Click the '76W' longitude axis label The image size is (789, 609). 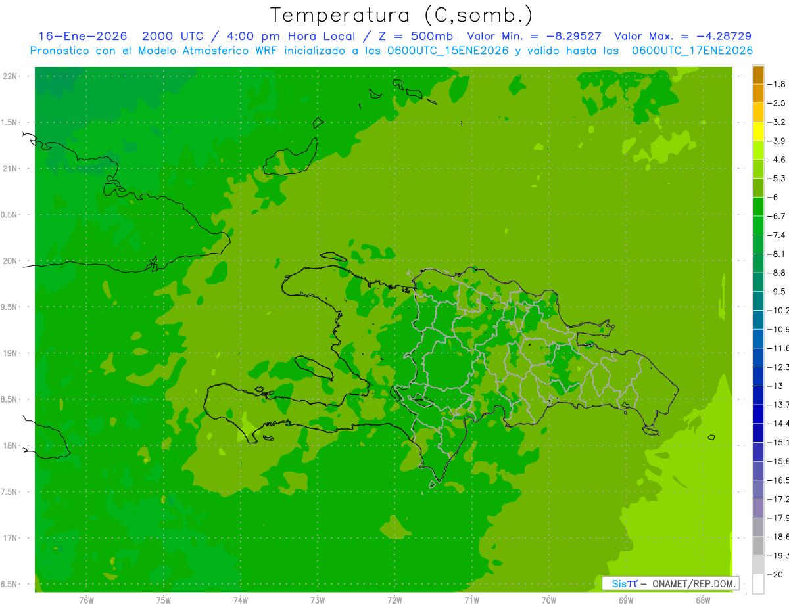pos(86,600)
